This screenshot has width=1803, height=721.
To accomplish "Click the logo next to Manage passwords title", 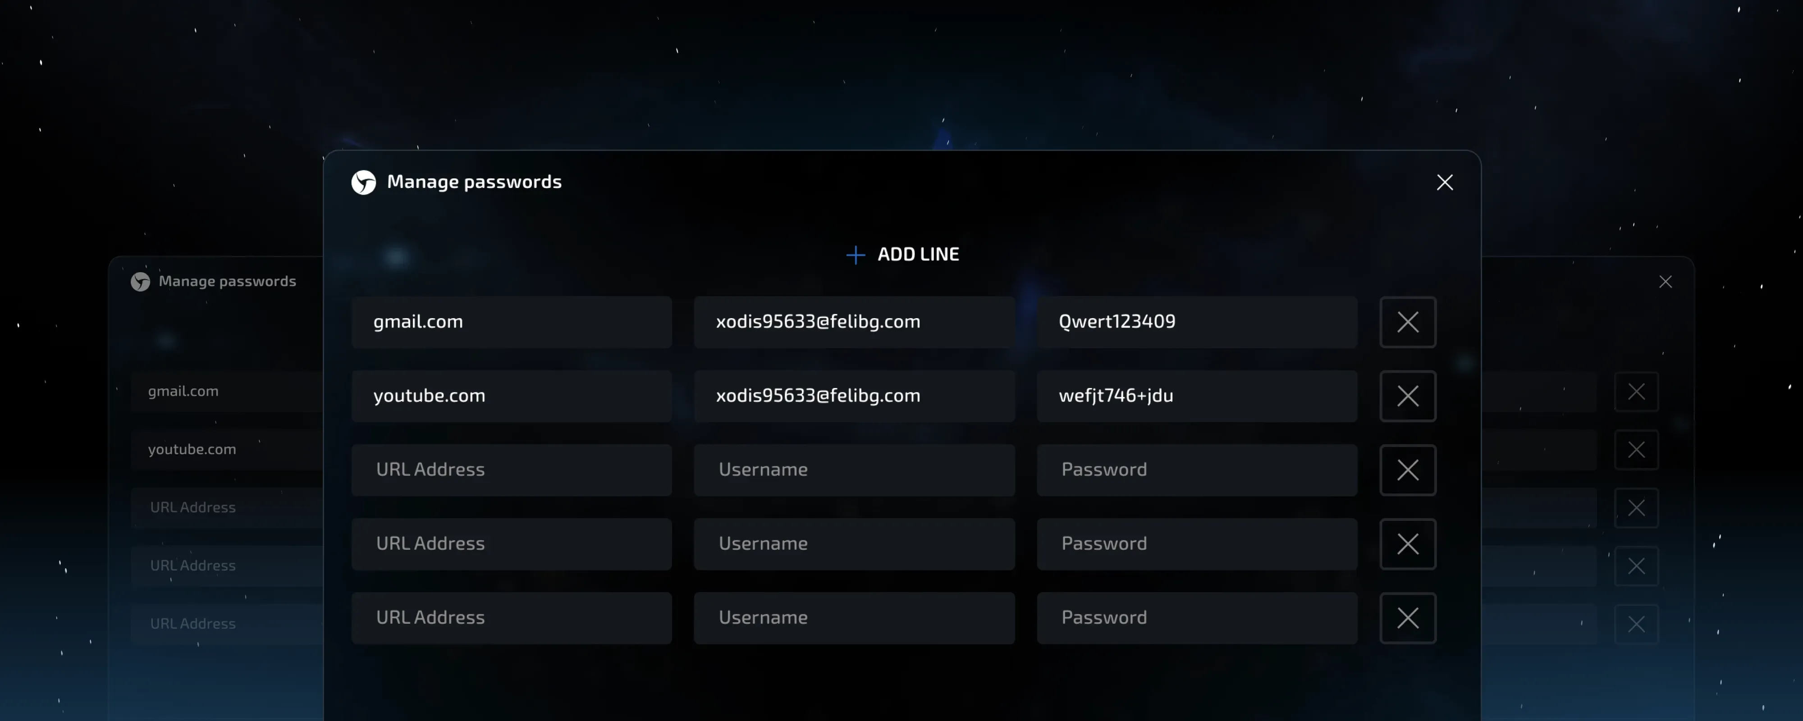I will pos(363,183).
